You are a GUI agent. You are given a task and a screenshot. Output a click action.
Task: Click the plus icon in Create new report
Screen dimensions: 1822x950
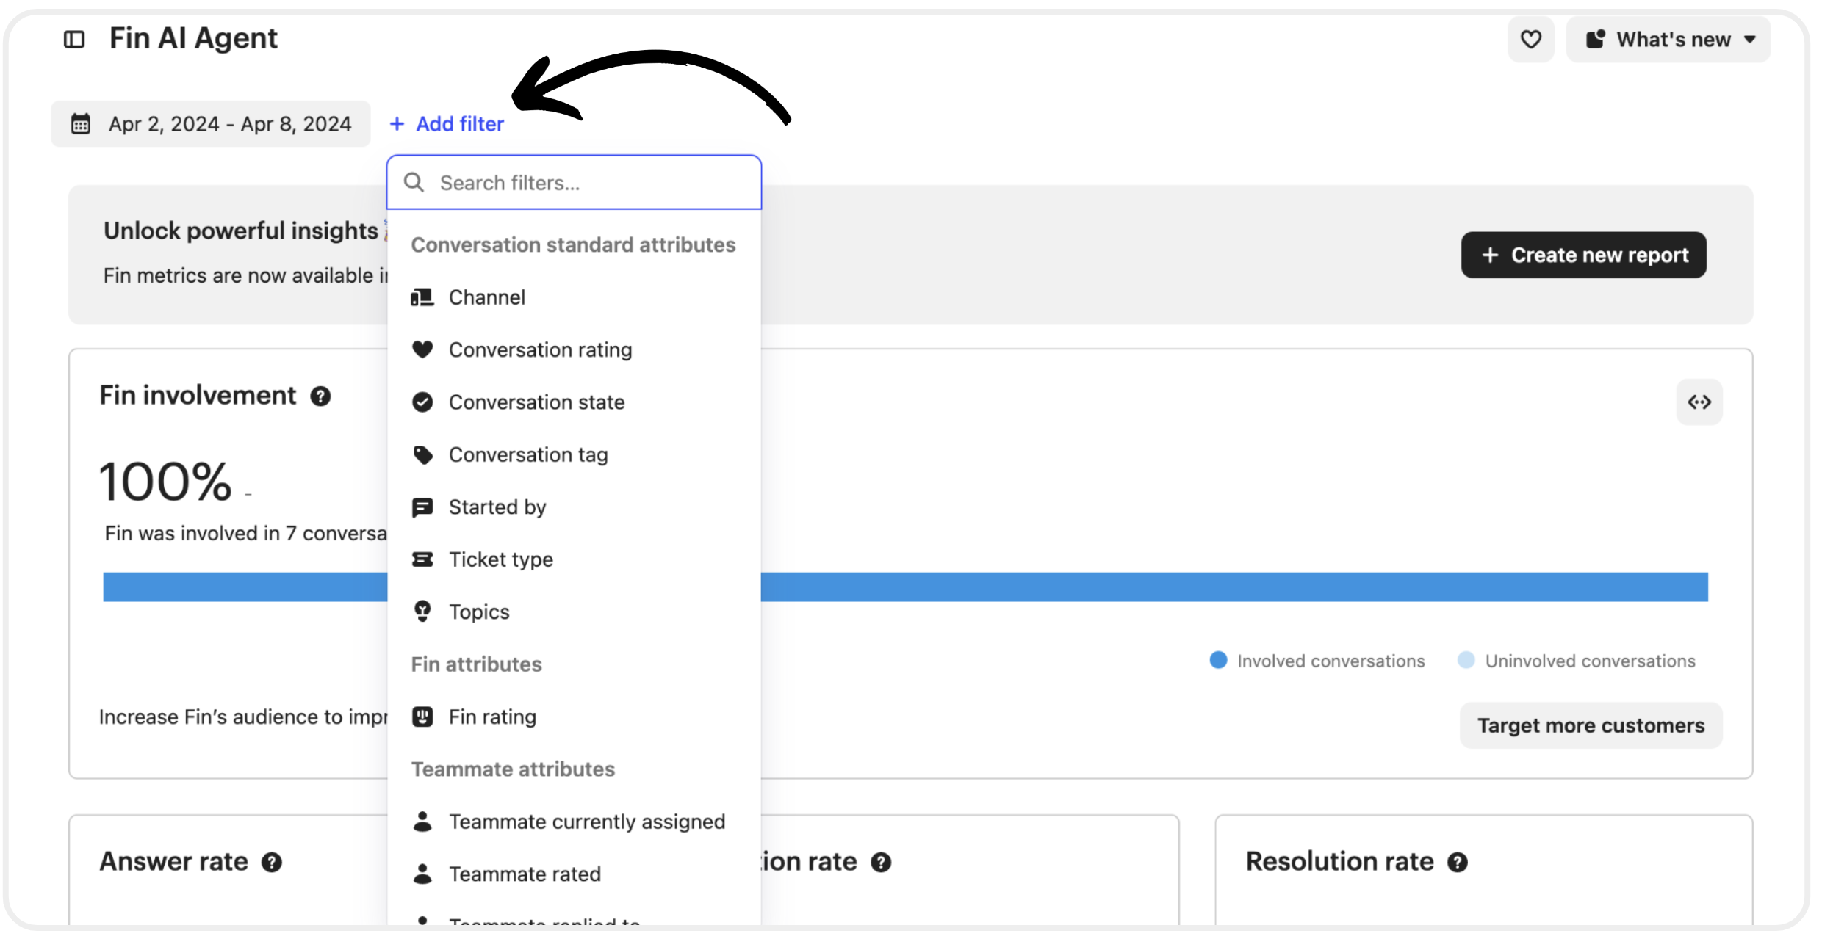pyautogui.click(x=1490, y=255)
